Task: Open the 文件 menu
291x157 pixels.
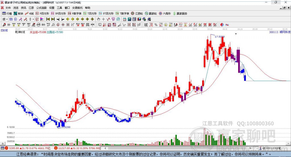Action: click(8, 8)
